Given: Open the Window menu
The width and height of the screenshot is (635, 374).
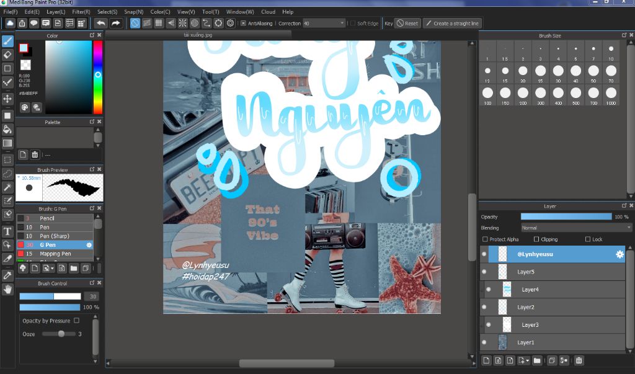Looking at the screenshot, I should (240, 12).
